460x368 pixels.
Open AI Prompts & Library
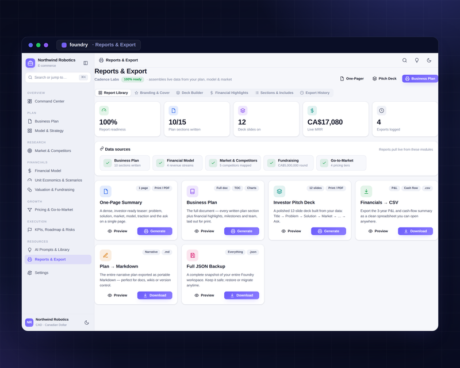click(x=58, y=250)
